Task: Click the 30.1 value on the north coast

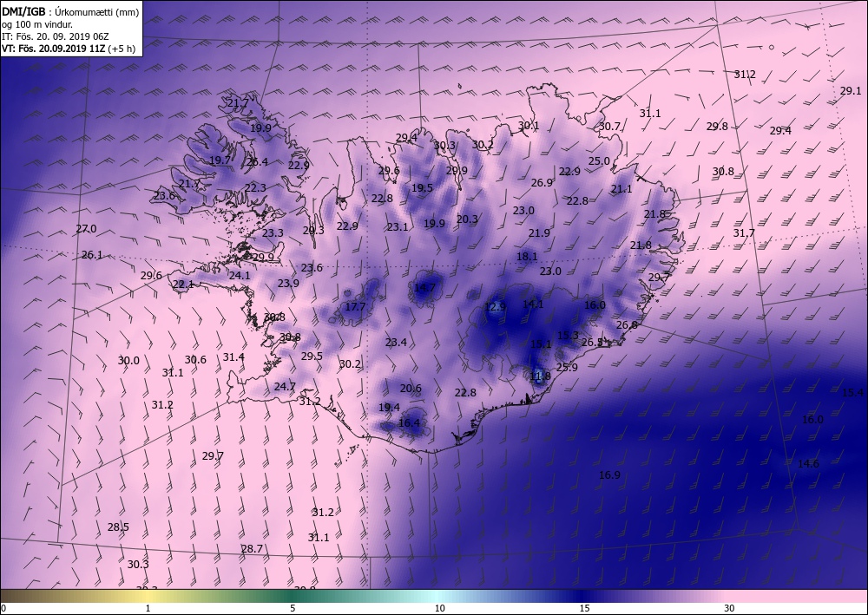Action: click(528, 126)
